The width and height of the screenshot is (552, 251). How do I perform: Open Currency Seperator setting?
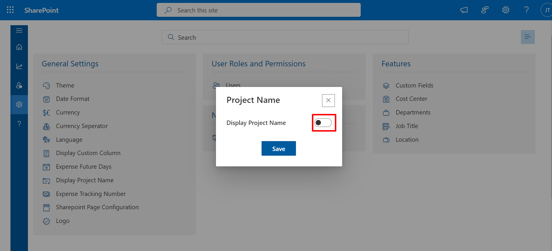coord(82,126)
